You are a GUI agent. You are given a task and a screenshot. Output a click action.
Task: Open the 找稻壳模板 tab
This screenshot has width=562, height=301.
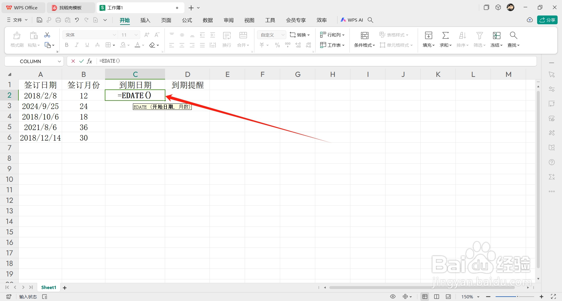(x=71, y=8)
